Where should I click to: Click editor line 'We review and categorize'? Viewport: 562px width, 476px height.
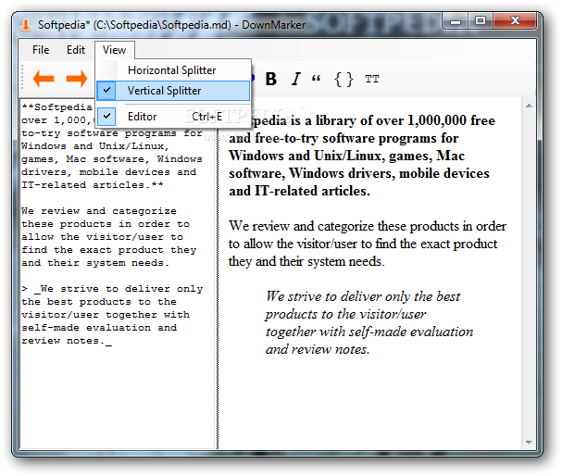click(x=99, y=211)
